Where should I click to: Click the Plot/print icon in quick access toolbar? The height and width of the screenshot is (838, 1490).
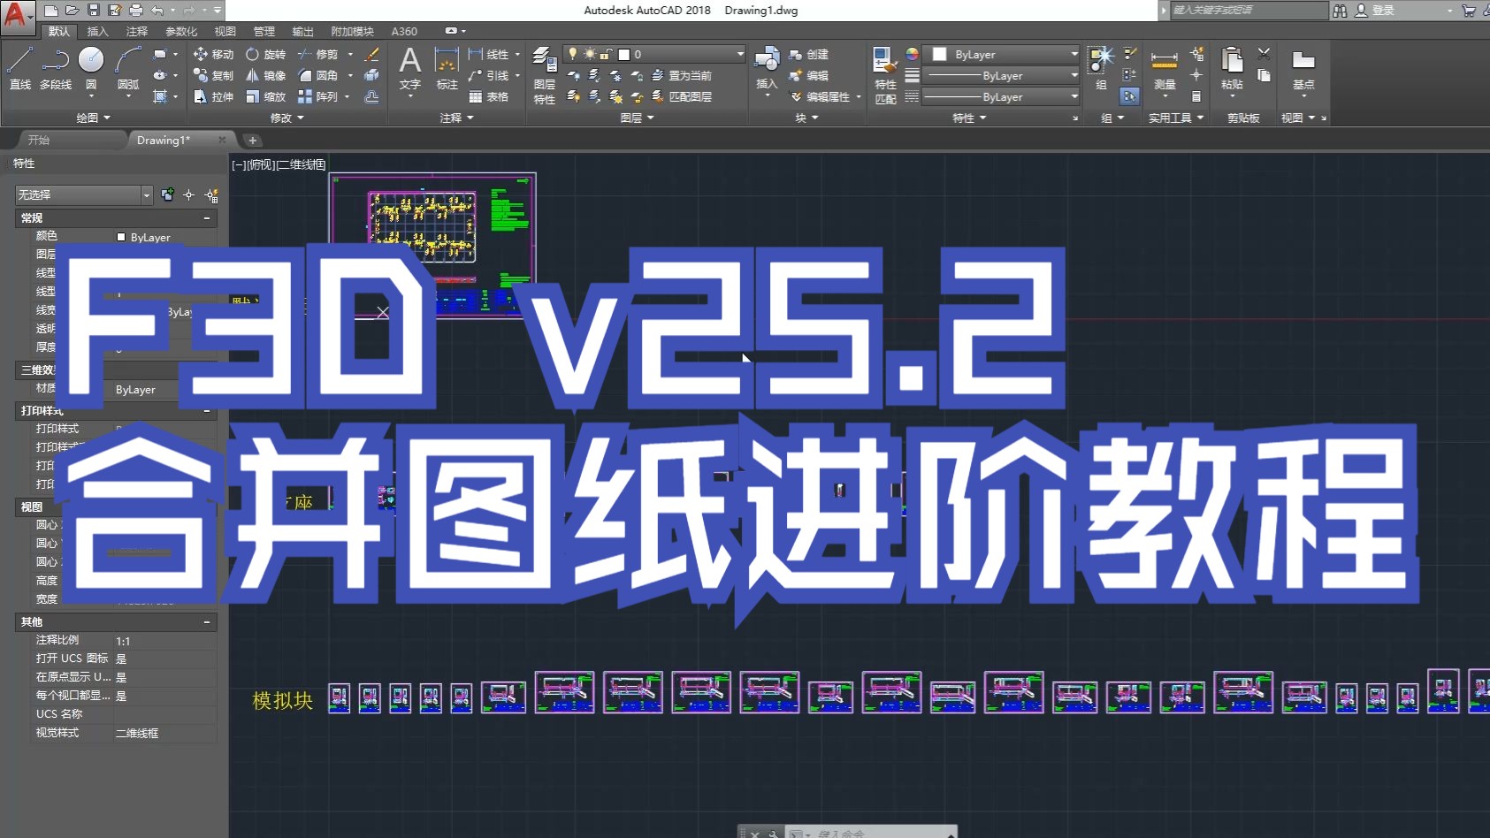135,11
